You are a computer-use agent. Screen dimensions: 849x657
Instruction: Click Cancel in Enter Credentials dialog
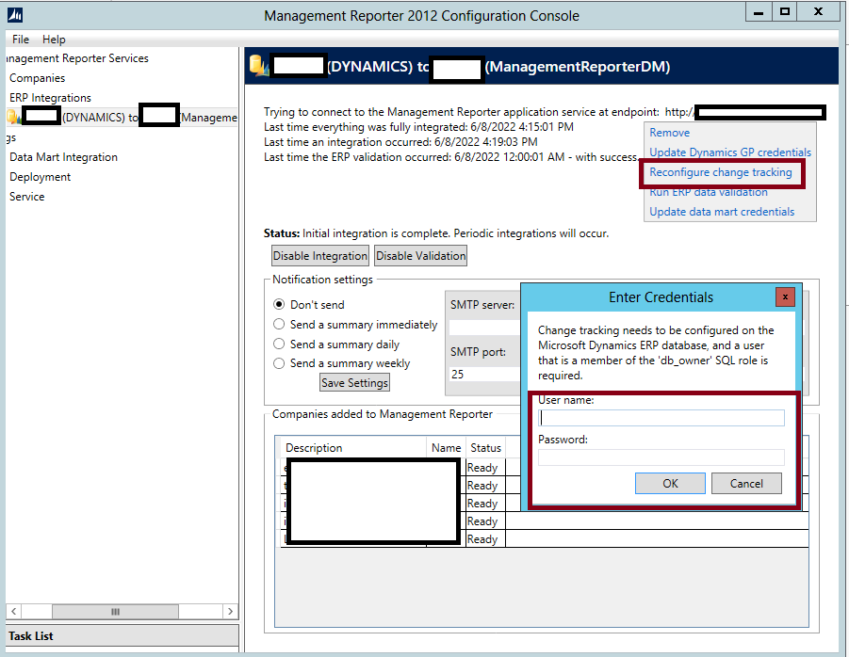coord(746,484)
